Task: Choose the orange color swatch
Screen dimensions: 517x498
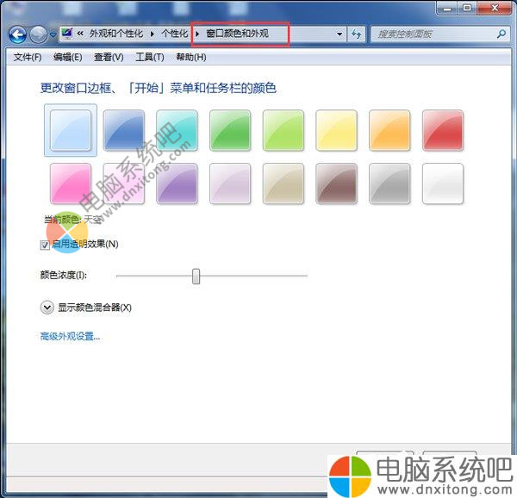Action: pos(389,130)
